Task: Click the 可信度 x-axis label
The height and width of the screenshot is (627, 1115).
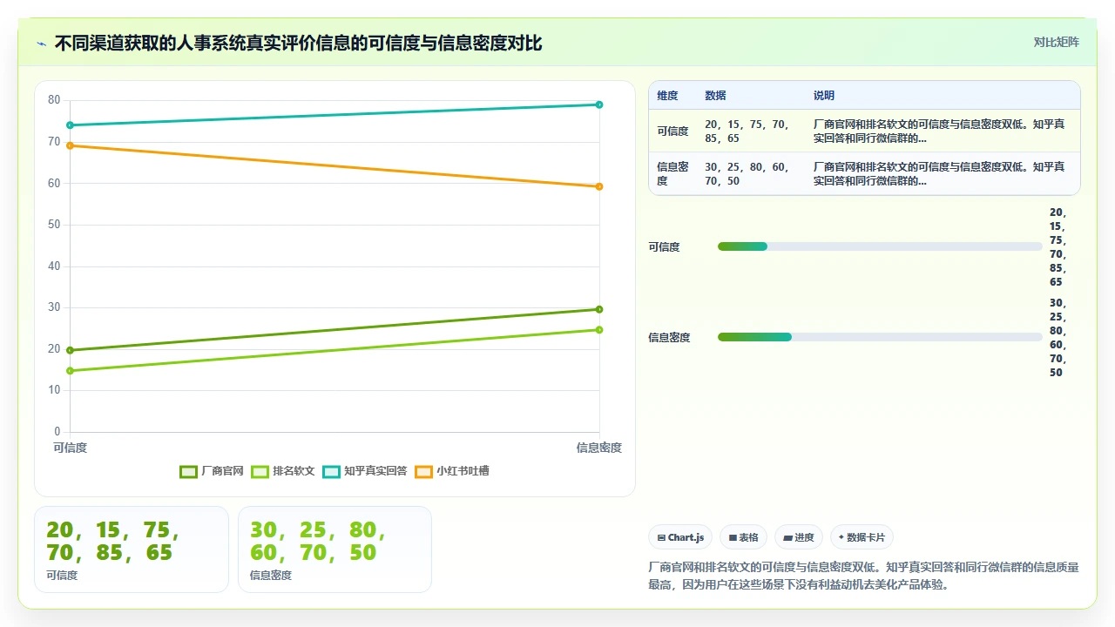Action: coord(70,448)
